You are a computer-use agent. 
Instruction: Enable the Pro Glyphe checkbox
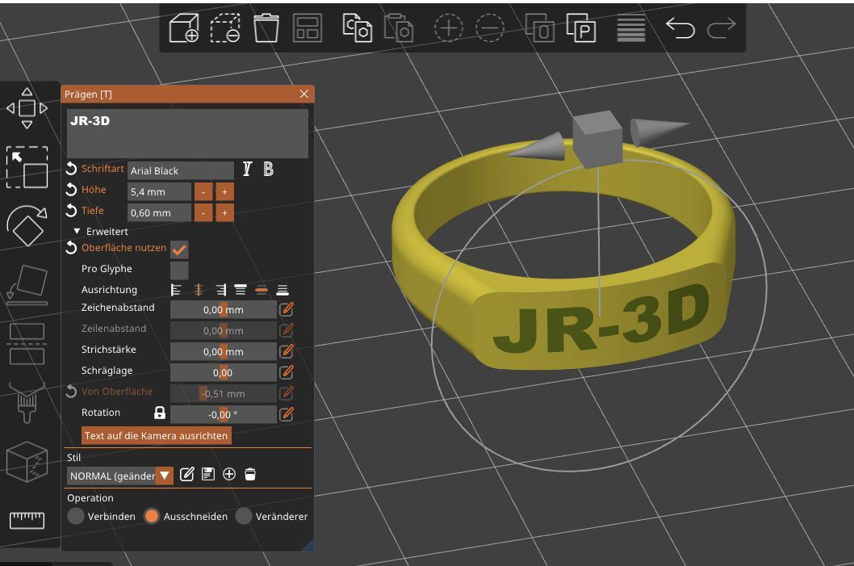point(179,270)
